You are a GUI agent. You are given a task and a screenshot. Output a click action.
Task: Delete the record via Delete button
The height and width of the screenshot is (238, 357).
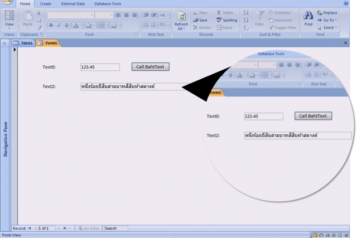tap(203, 27)
